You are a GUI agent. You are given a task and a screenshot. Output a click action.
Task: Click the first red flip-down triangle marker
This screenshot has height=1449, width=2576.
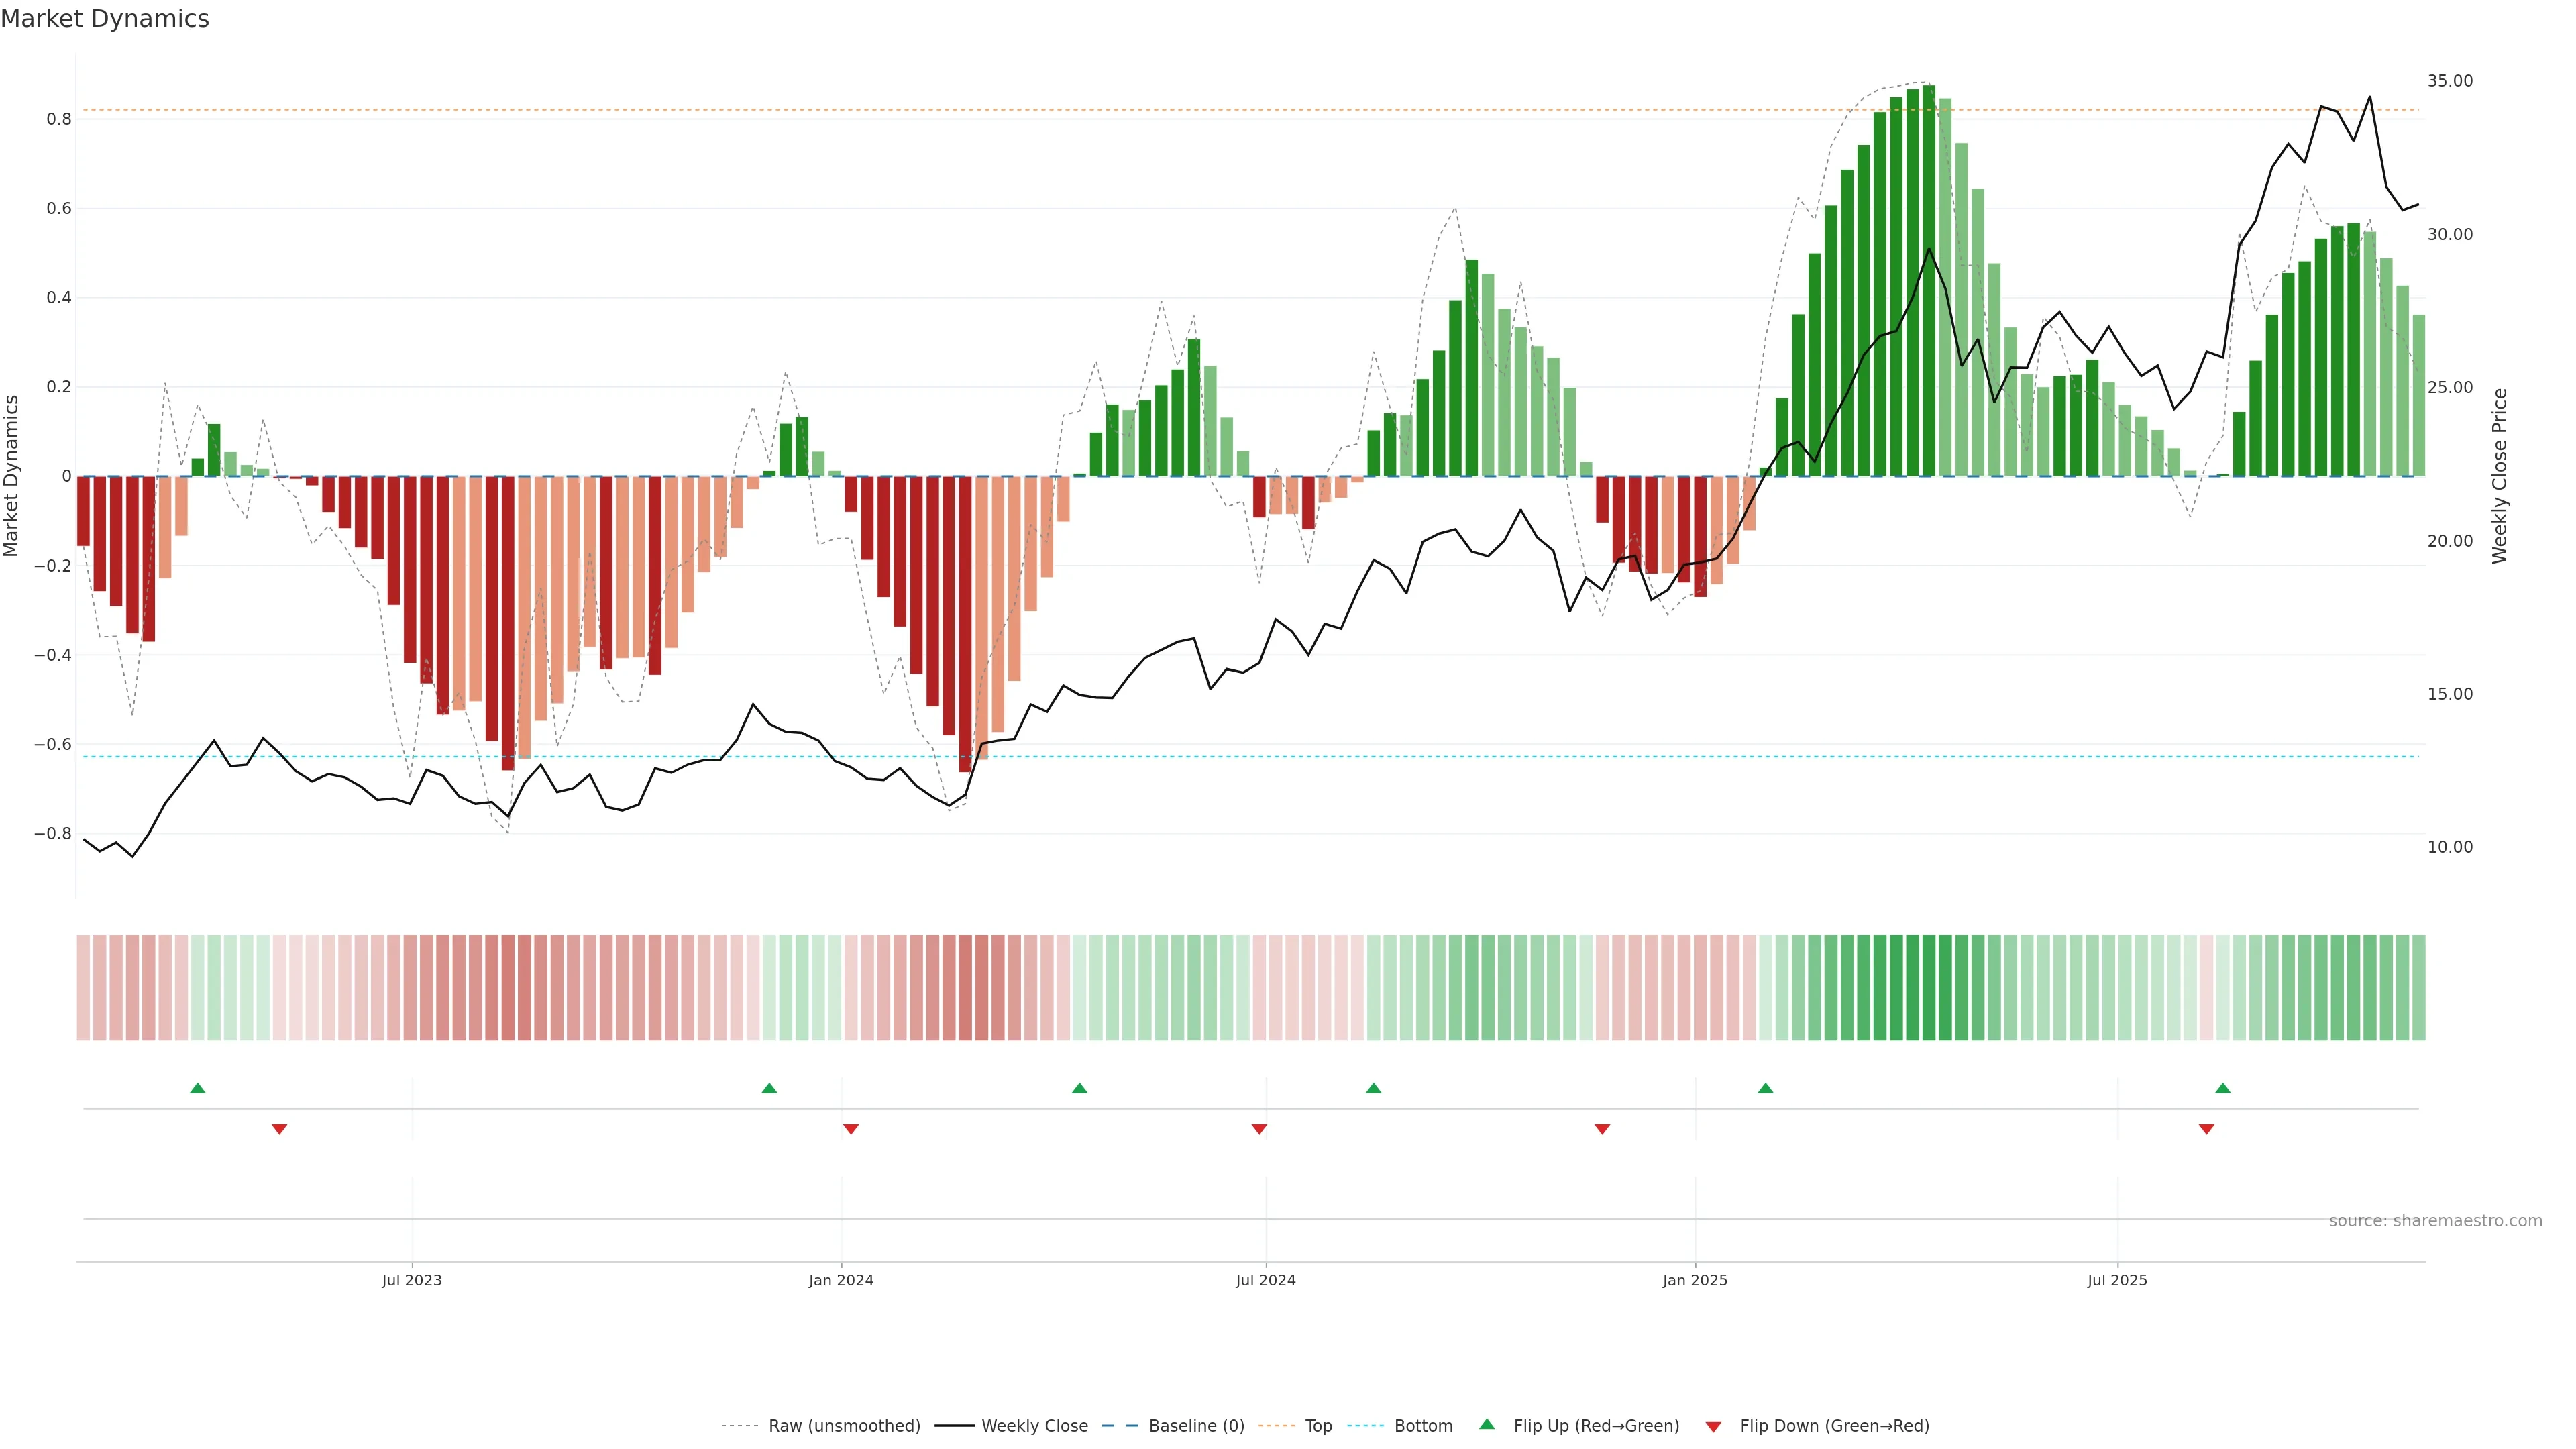pyautogui.click(x=279, y=1129)
